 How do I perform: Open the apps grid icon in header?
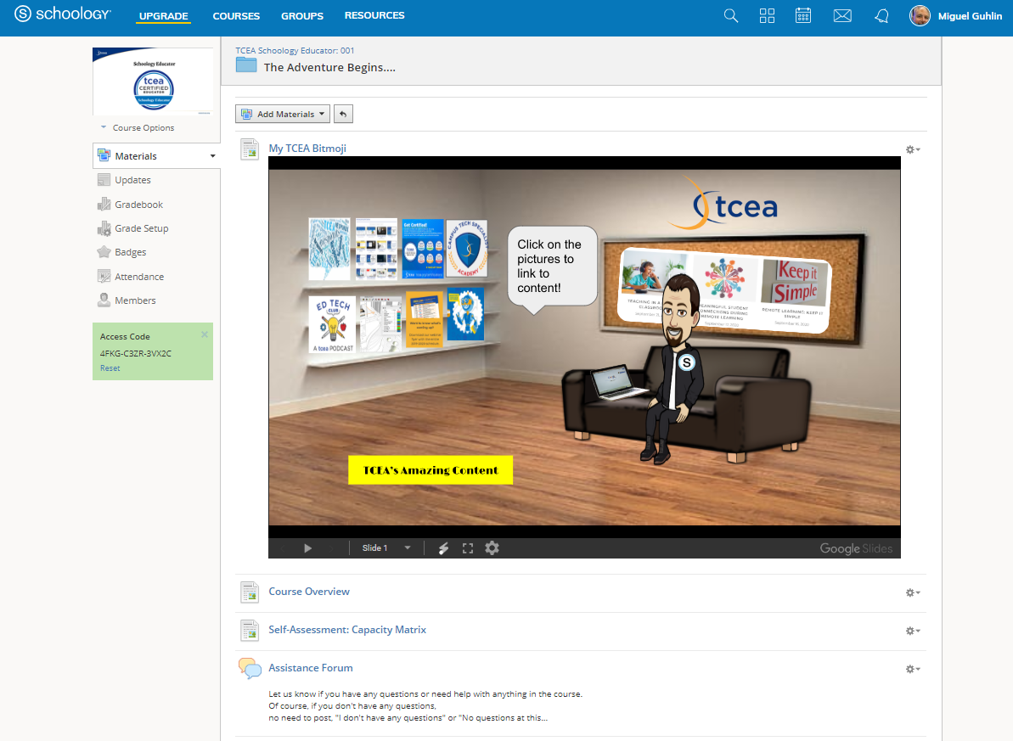767,15
